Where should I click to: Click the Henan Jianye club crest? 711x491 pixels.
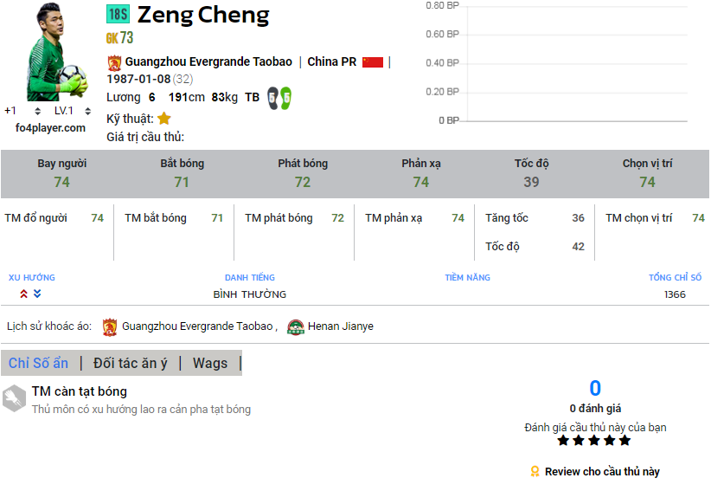coord(296,327)
